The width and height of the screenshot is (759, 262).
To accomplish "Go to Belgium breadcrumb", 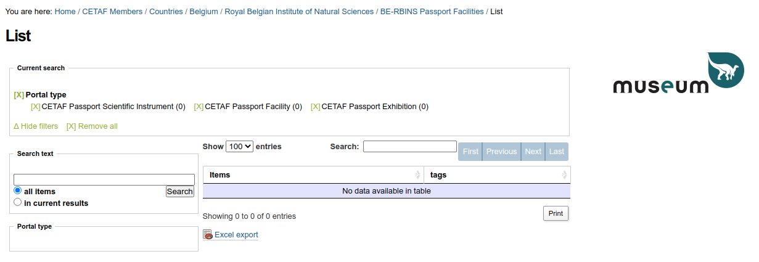I will click(203, 12).
